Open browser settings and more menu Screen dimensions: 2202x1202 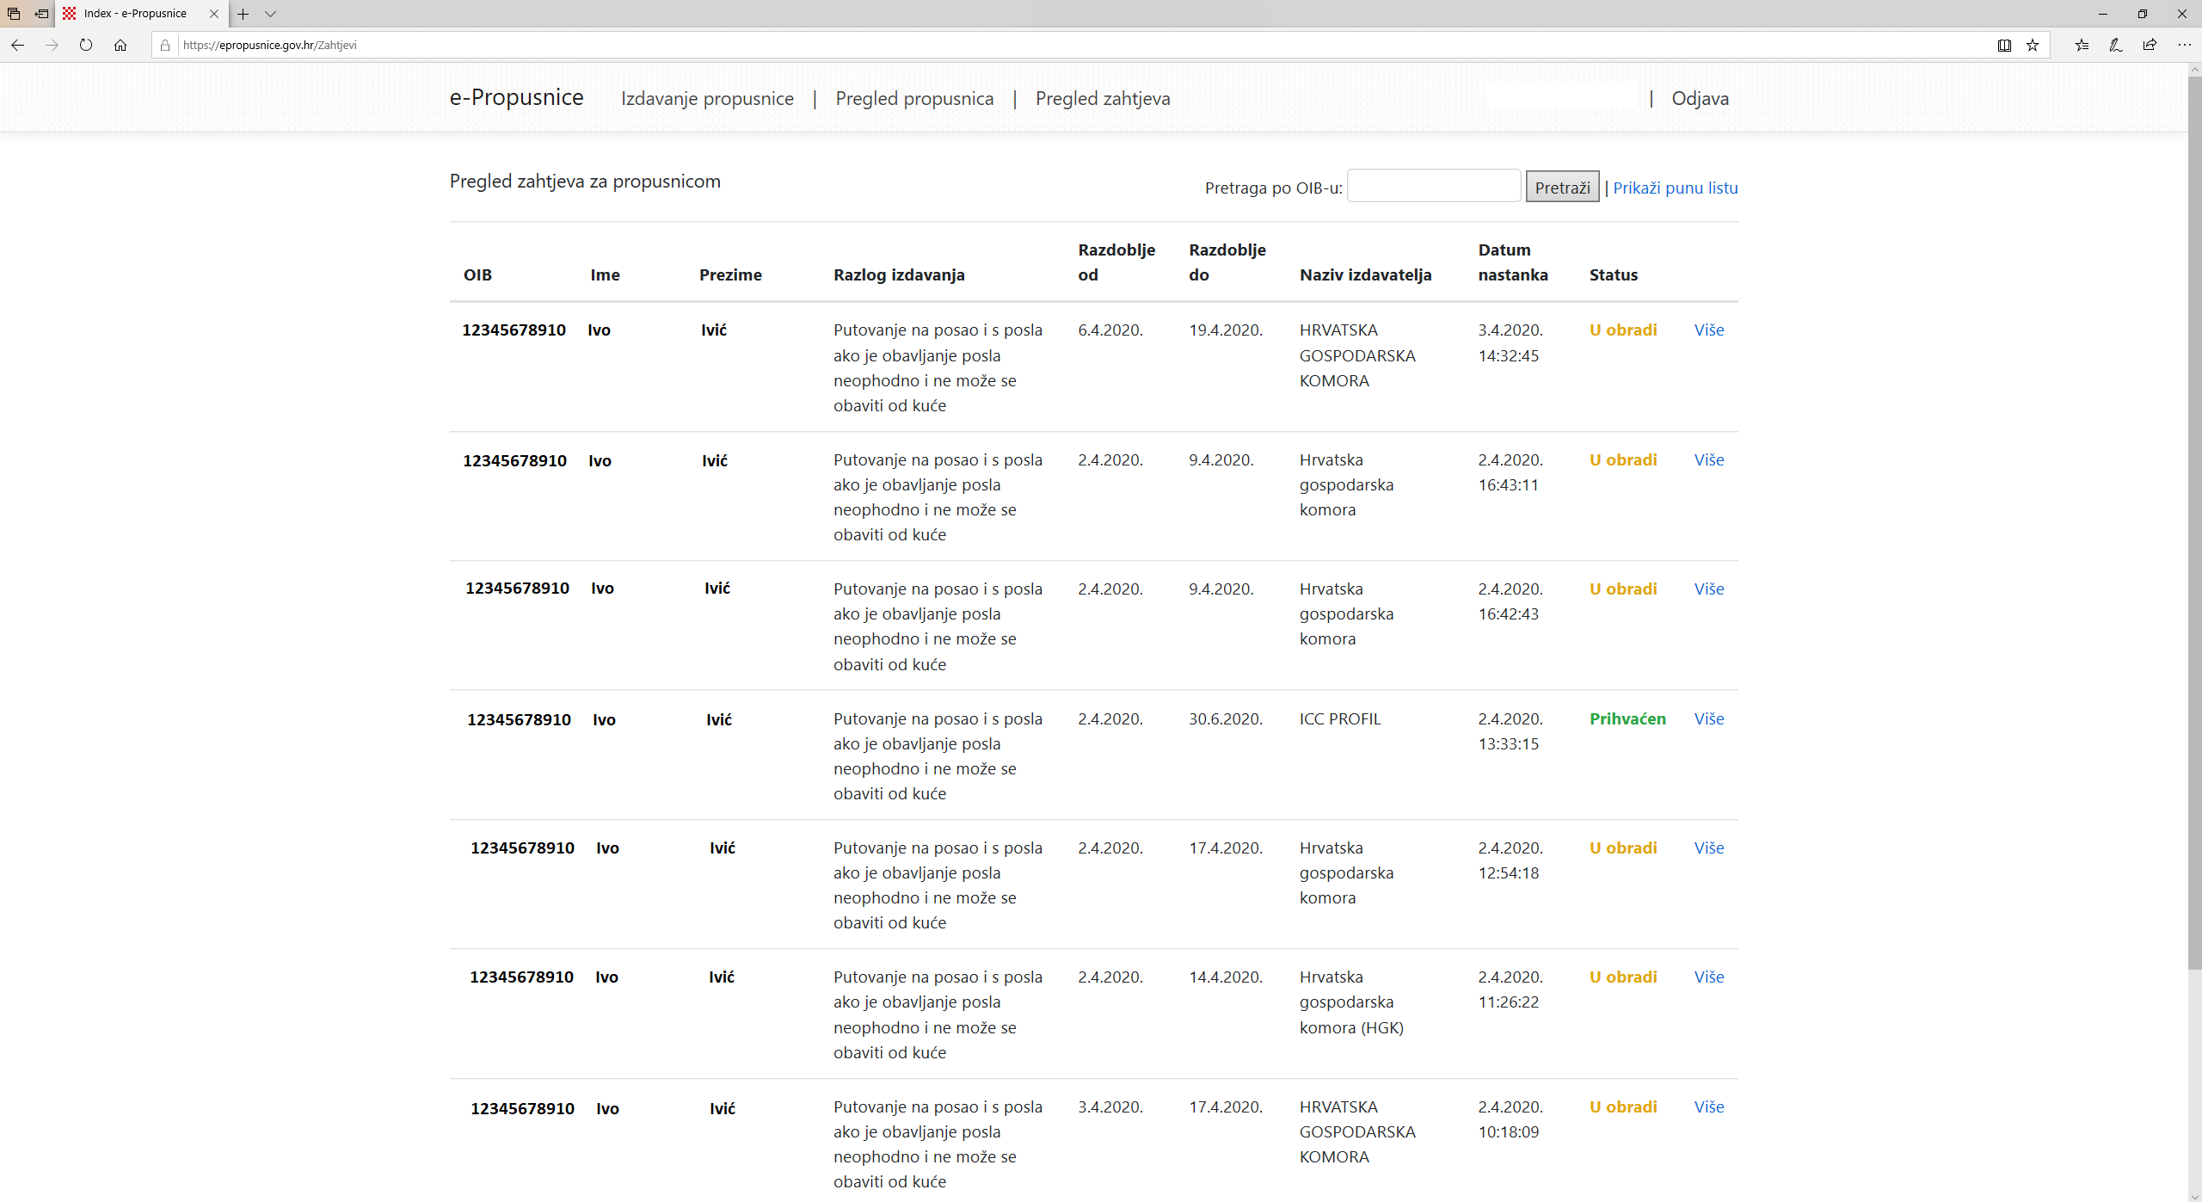pyautogui.click(x=2184, y=45)
